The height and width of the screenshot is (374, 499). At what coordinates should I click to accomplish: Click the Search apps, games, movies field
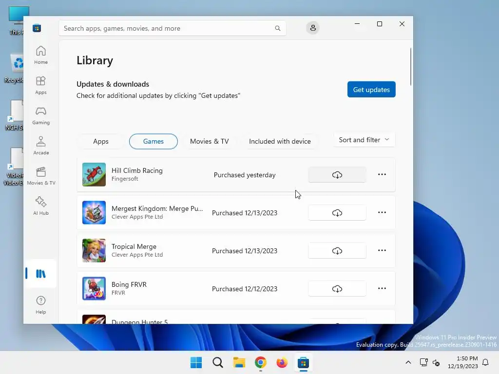point(172,28)
